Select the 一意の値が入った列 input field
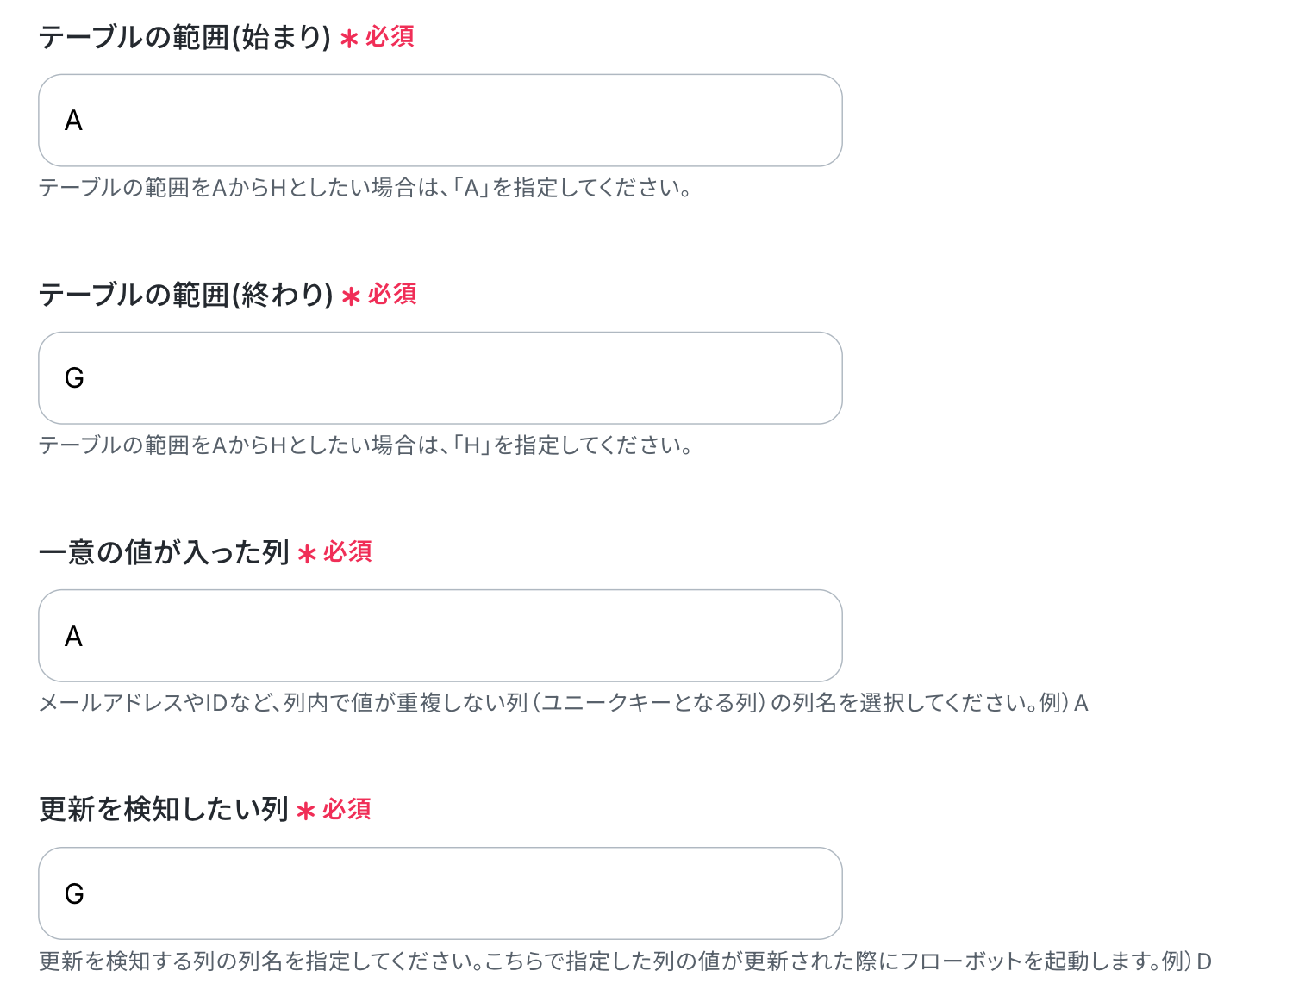The image size is (1305, 1008). [x=440, y=636]
